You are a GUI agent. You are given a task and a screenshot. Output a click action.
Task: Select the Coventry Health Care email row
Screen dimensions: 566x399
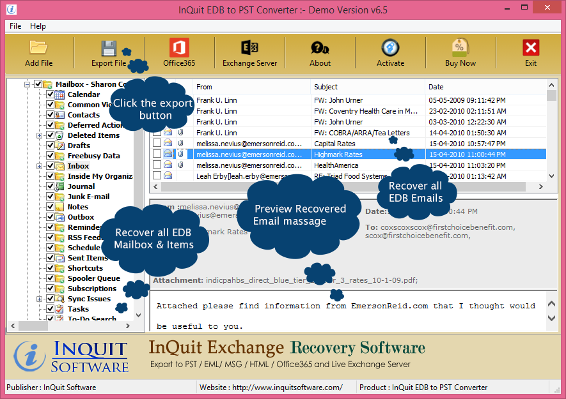[349, 111]
